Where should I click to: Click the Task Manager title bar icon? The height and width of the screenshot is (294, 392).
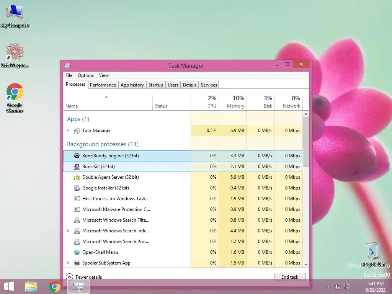click(x=67, y=66)
